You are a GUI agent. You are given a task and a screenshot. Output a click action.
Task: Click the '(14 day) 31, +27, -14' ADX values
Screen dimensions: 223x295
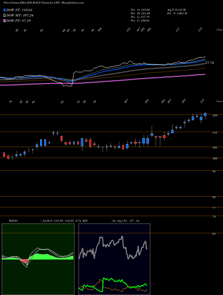point(125,221)
